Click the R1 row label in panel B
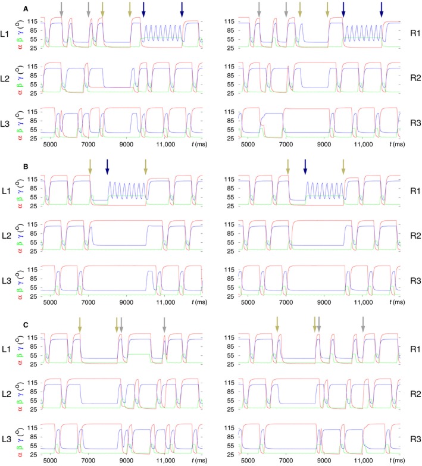 (x=415, y=191)
